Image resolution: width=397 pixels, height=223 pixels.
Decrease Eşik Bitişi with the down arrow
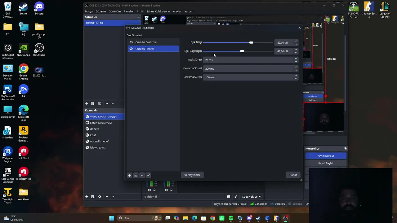point(296,44)
